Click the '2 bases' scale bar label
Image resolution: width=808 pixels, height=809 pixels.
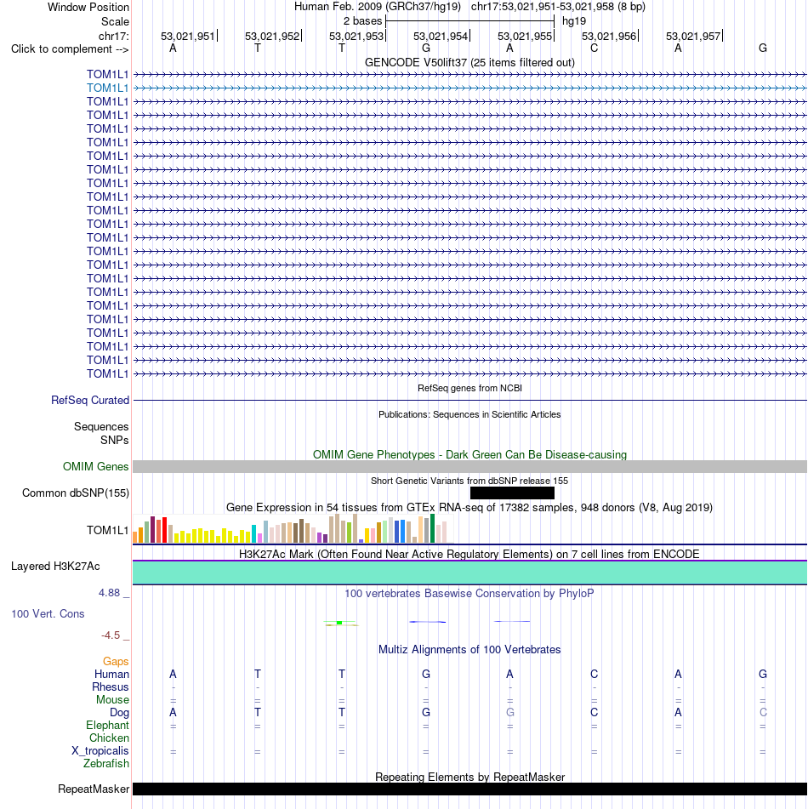362,21
